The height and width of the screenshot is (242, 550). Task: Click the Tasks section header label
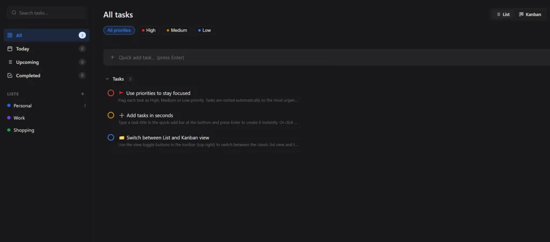pyautogui.click(x=118, y=79)
